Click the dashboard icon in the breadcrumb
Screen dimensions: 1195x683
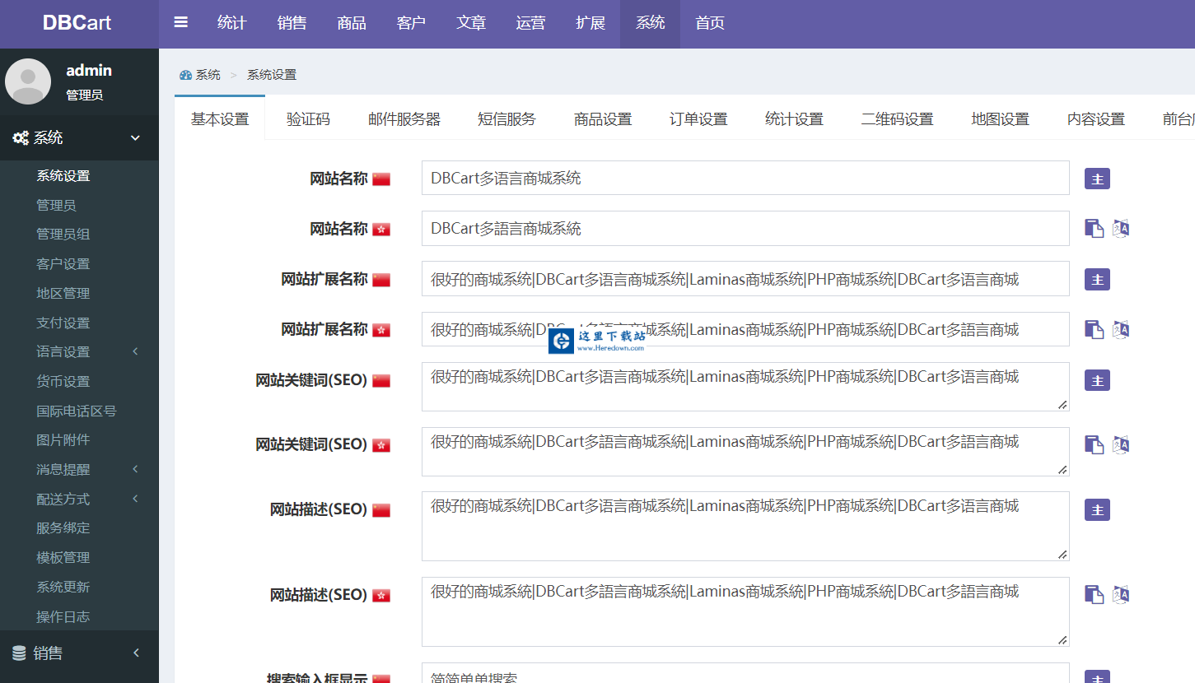(x=185, y=75)
